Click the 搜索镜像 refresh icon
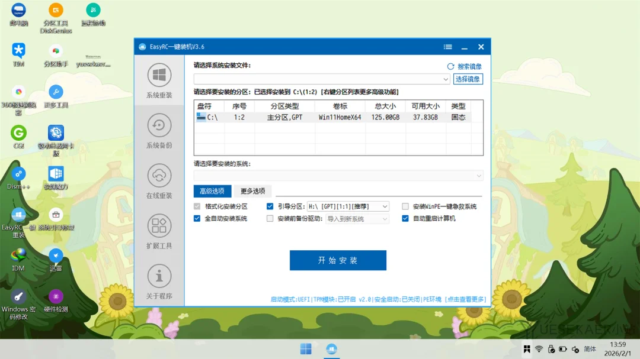 tap(450, 66)
